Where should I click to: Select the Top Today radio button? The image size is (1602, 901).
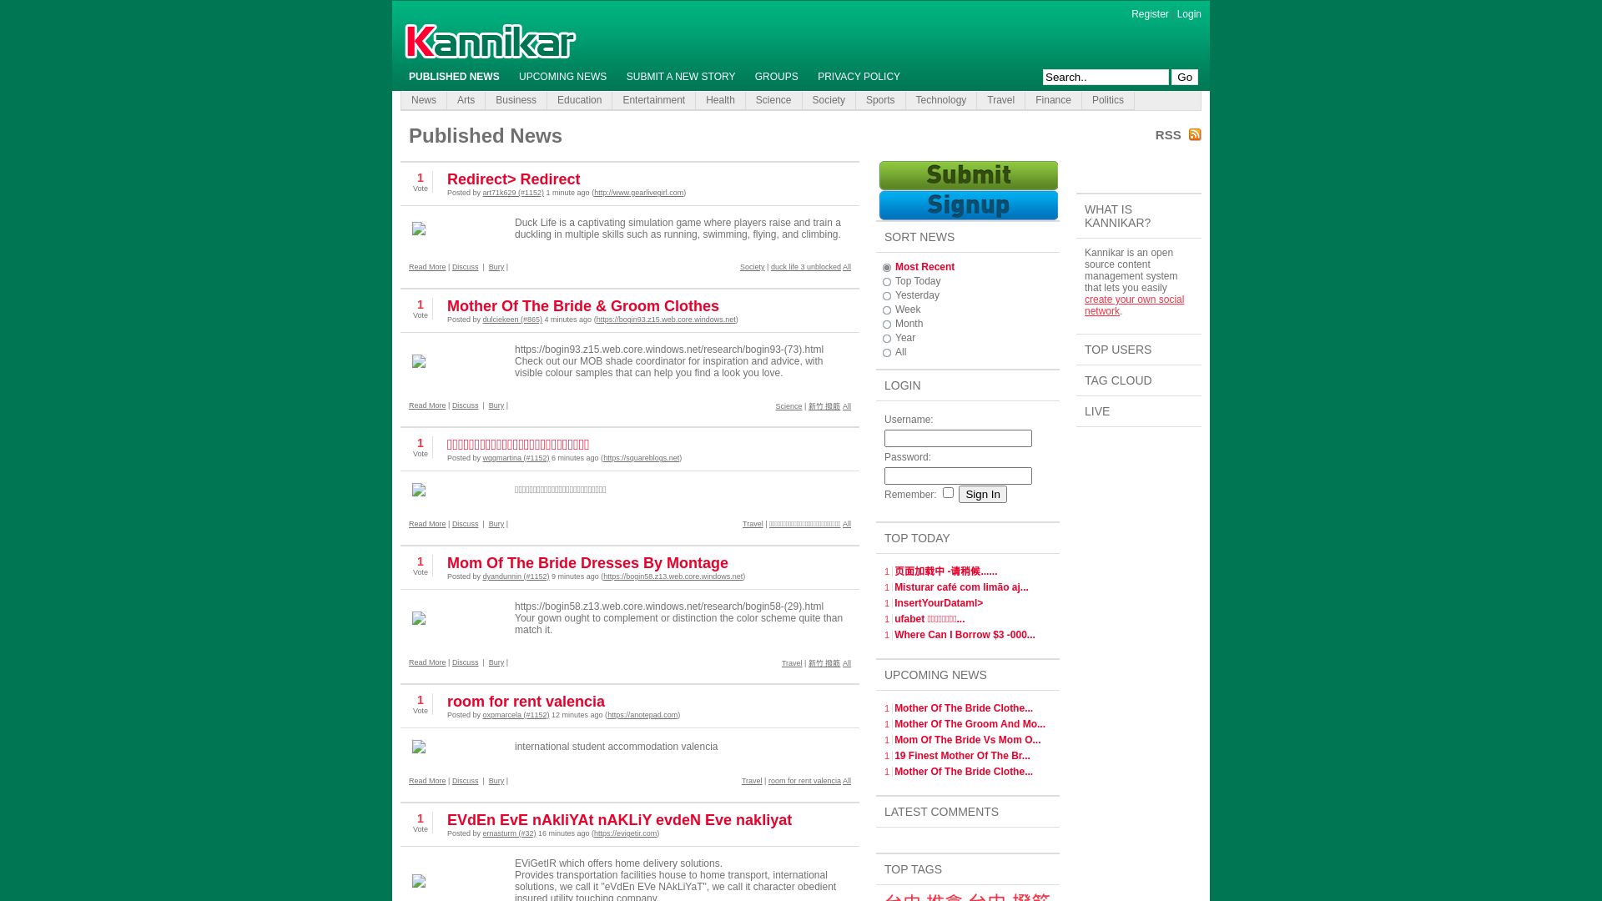point(888,282)
